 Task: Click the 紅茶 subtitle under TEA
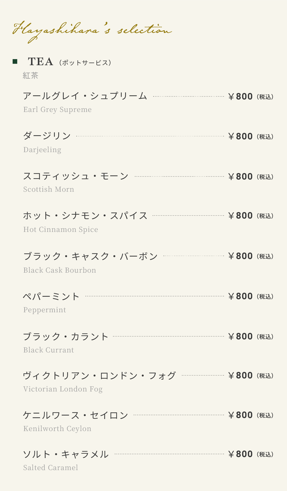(30, 75)
